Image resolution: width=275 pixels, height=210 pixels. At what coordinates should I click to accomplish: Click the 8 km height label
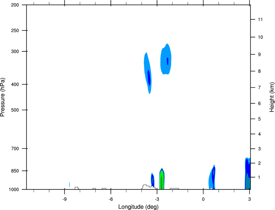tap(259, 71)
